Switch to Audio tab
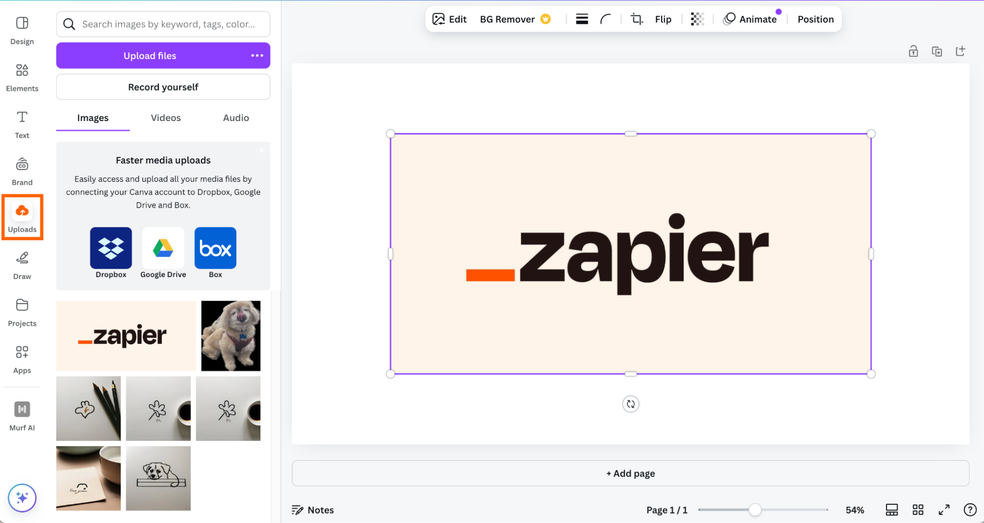The height and width of the screenshot is (523, 984). (236, 118)
